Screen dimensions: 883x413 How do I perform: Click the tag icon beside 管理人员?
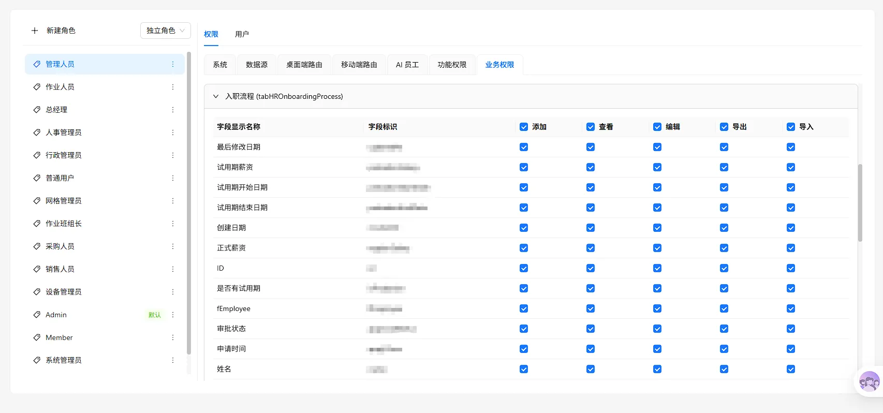[x=37, y=64]
